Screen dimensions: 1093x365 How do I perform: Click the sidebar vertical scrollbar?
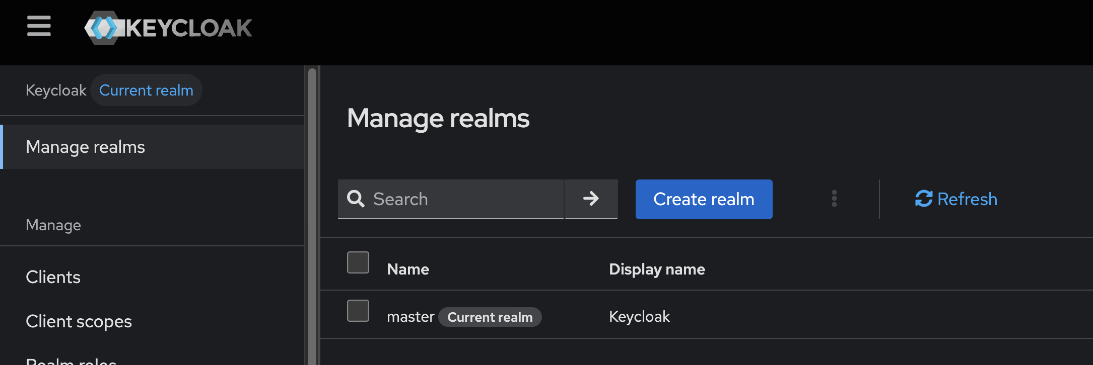point(312,216)
